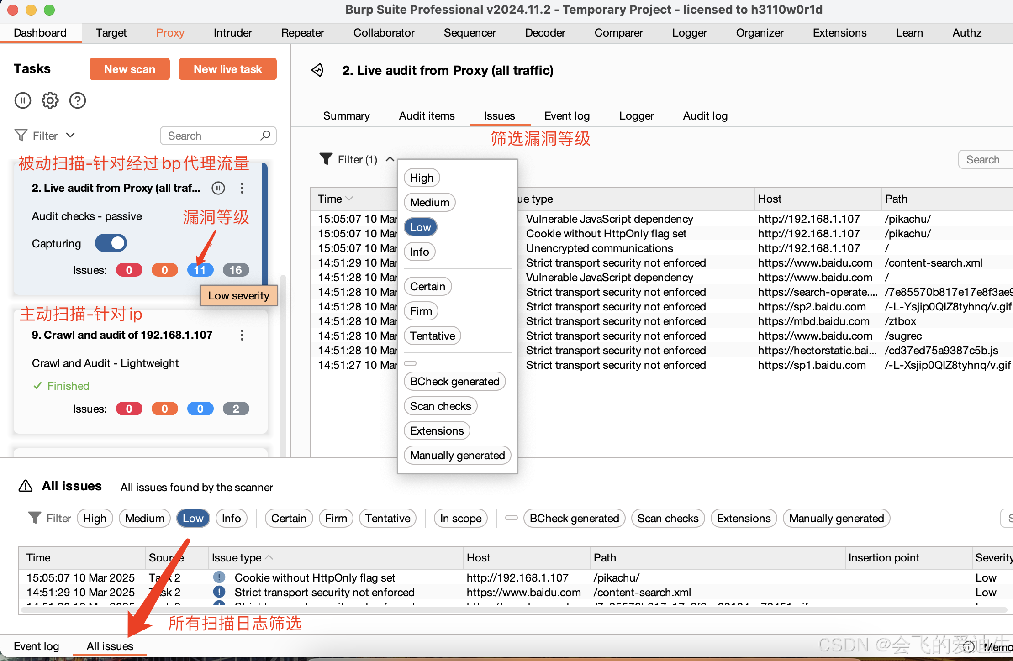Open the Repeater tab

302,33
